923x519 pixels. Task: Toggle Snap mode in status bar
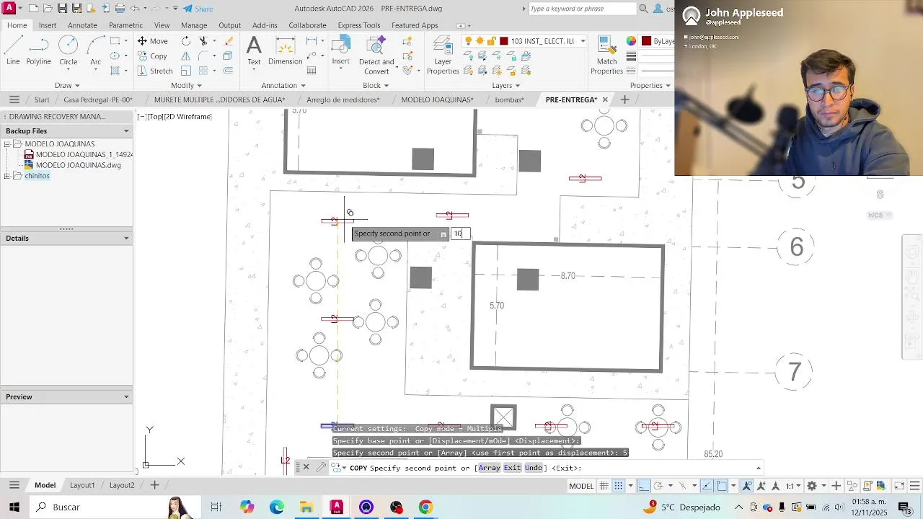(x=618, y=486)
